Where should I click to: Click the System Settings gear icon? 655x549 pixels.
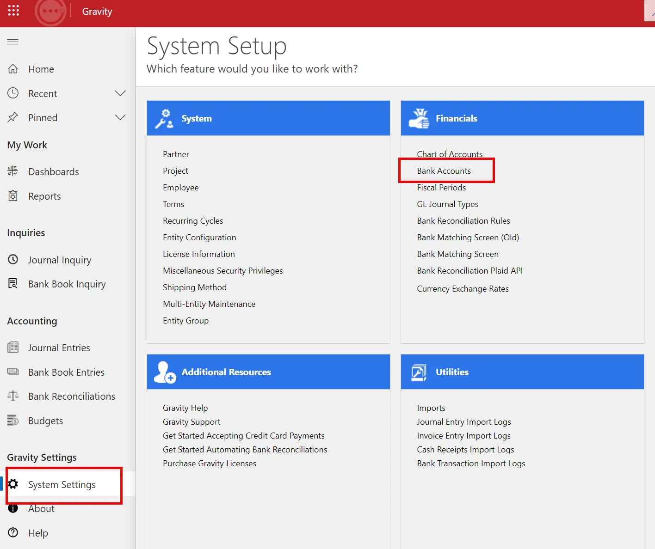pyautogui.click(x=13, y=484)
